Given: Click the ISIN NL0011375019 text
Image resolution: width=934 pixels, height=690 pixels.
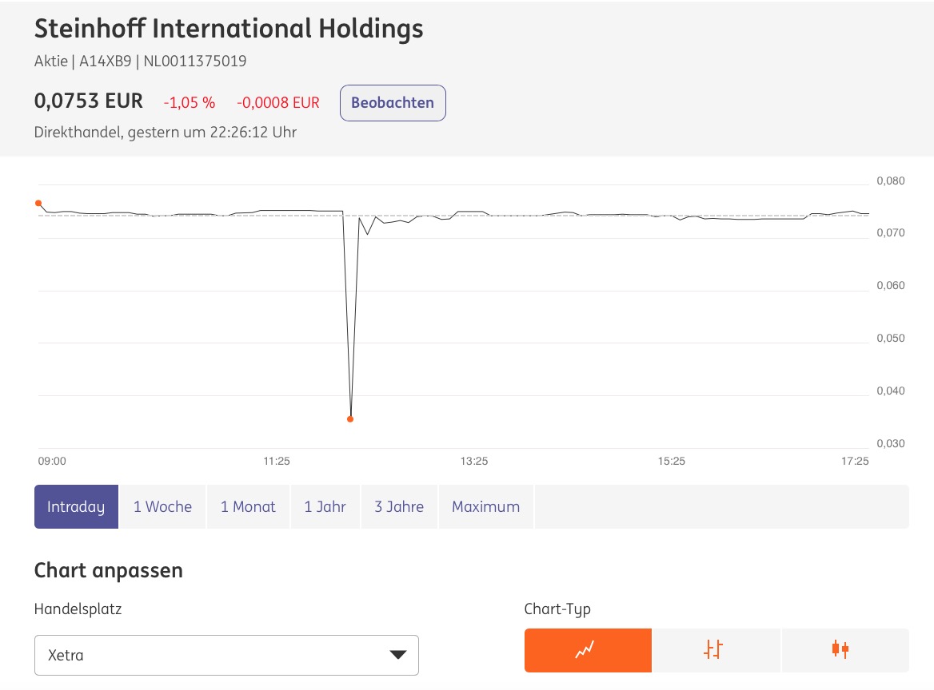Looking at the screenshot, I should 194,61.
